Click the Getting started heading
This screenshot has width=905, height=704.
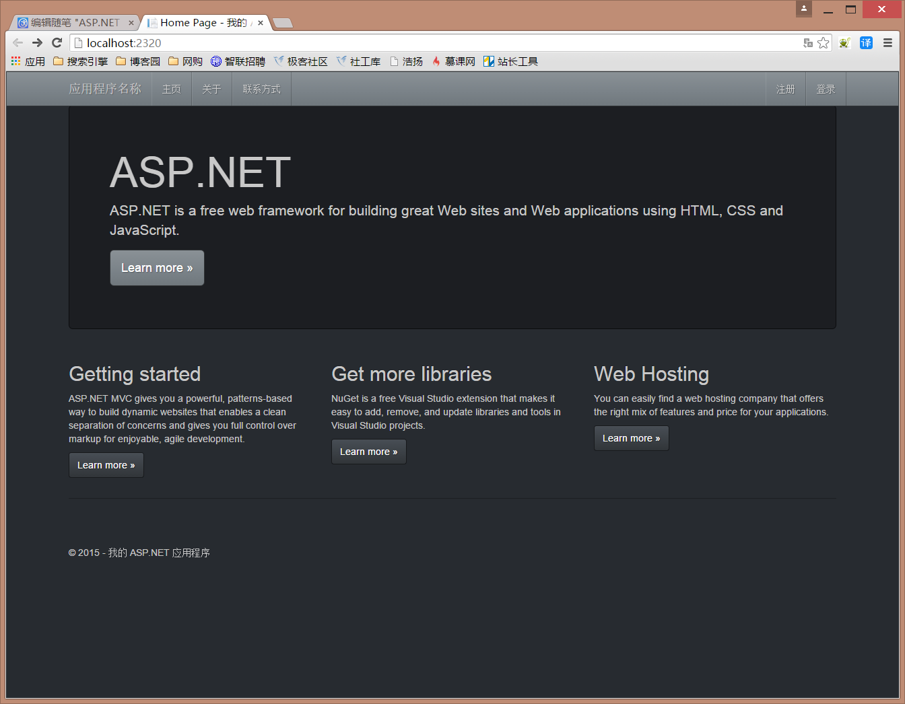tap(135, 374)
